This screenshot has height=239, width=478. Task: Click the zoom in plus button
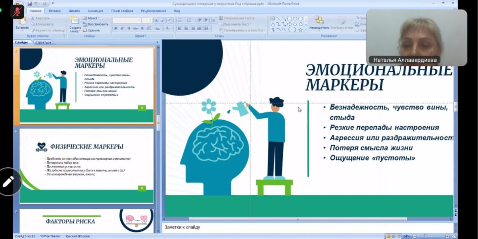447,236
